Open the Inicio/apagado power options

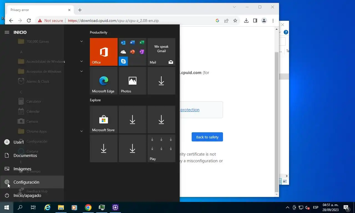click(x=32, y=195)
